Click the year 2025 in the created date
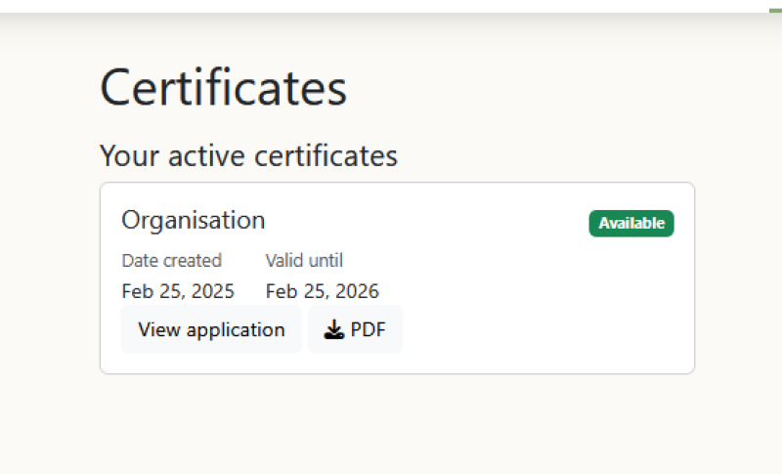This screenshot has width=782, height=474. [x=214, y=291]
